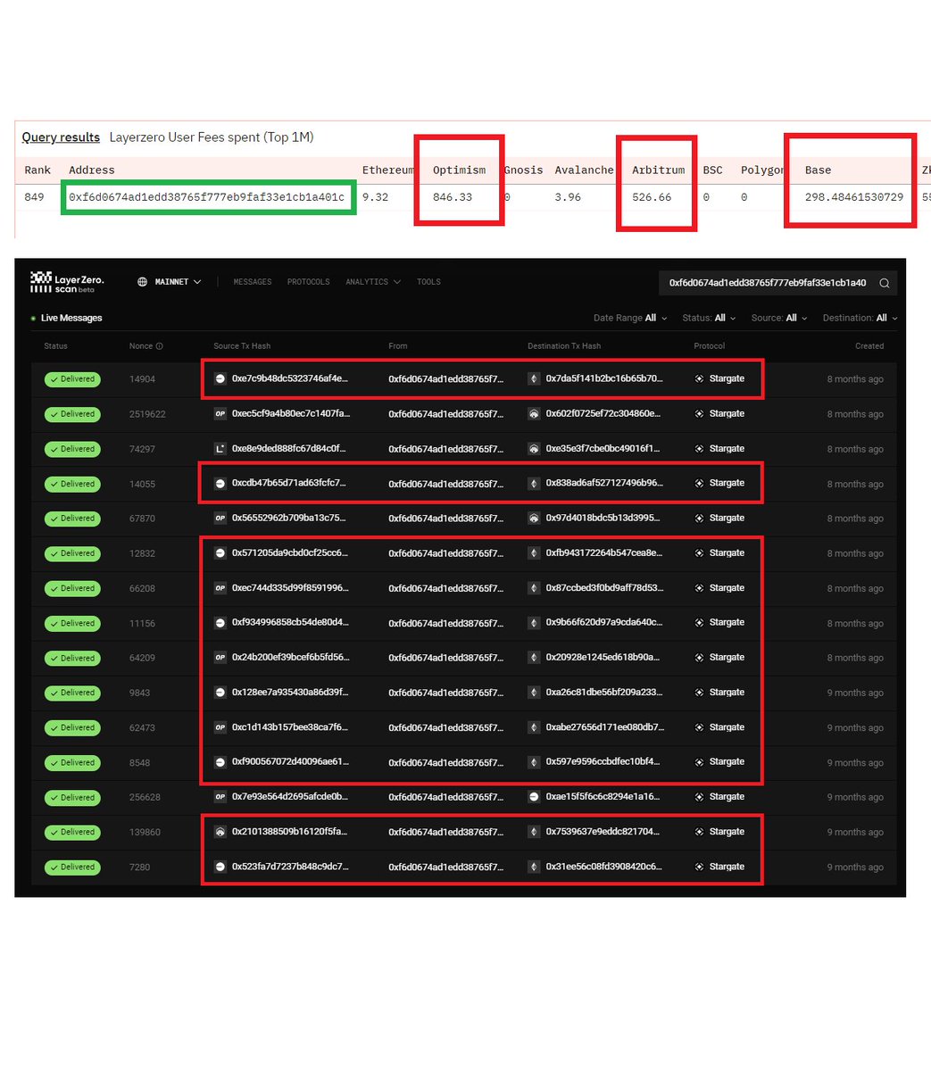Image resolution: width=931 pixels, height=1071 pixels.
Task: Click OP chain icon for hash 0xec5cf9a4b80ec7c1407fa
Action: 220,414
